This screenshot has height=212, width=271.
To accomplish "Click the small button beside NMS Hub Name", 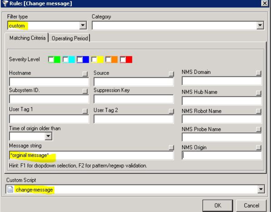I will pos(259,93).
